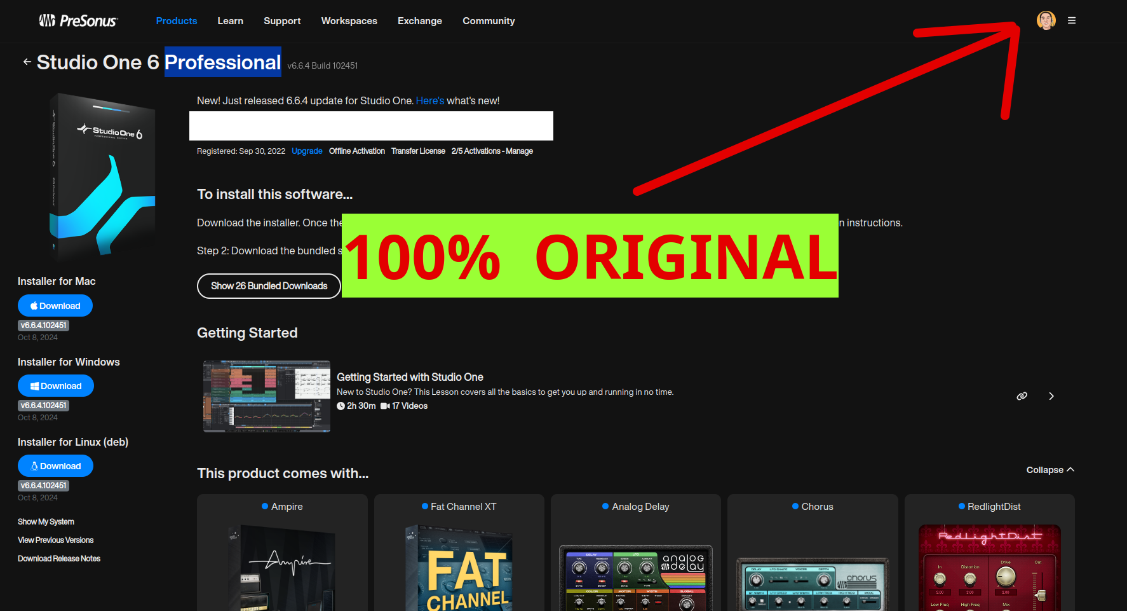The image size is (1127, 611).
Task: Download the Windows installer
Action: click(56, 386)
